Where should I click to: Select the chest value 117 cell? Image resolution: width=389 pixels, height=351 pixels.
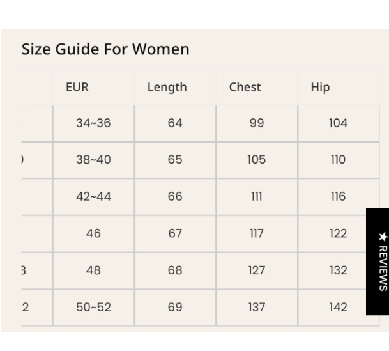coord(257,233)
